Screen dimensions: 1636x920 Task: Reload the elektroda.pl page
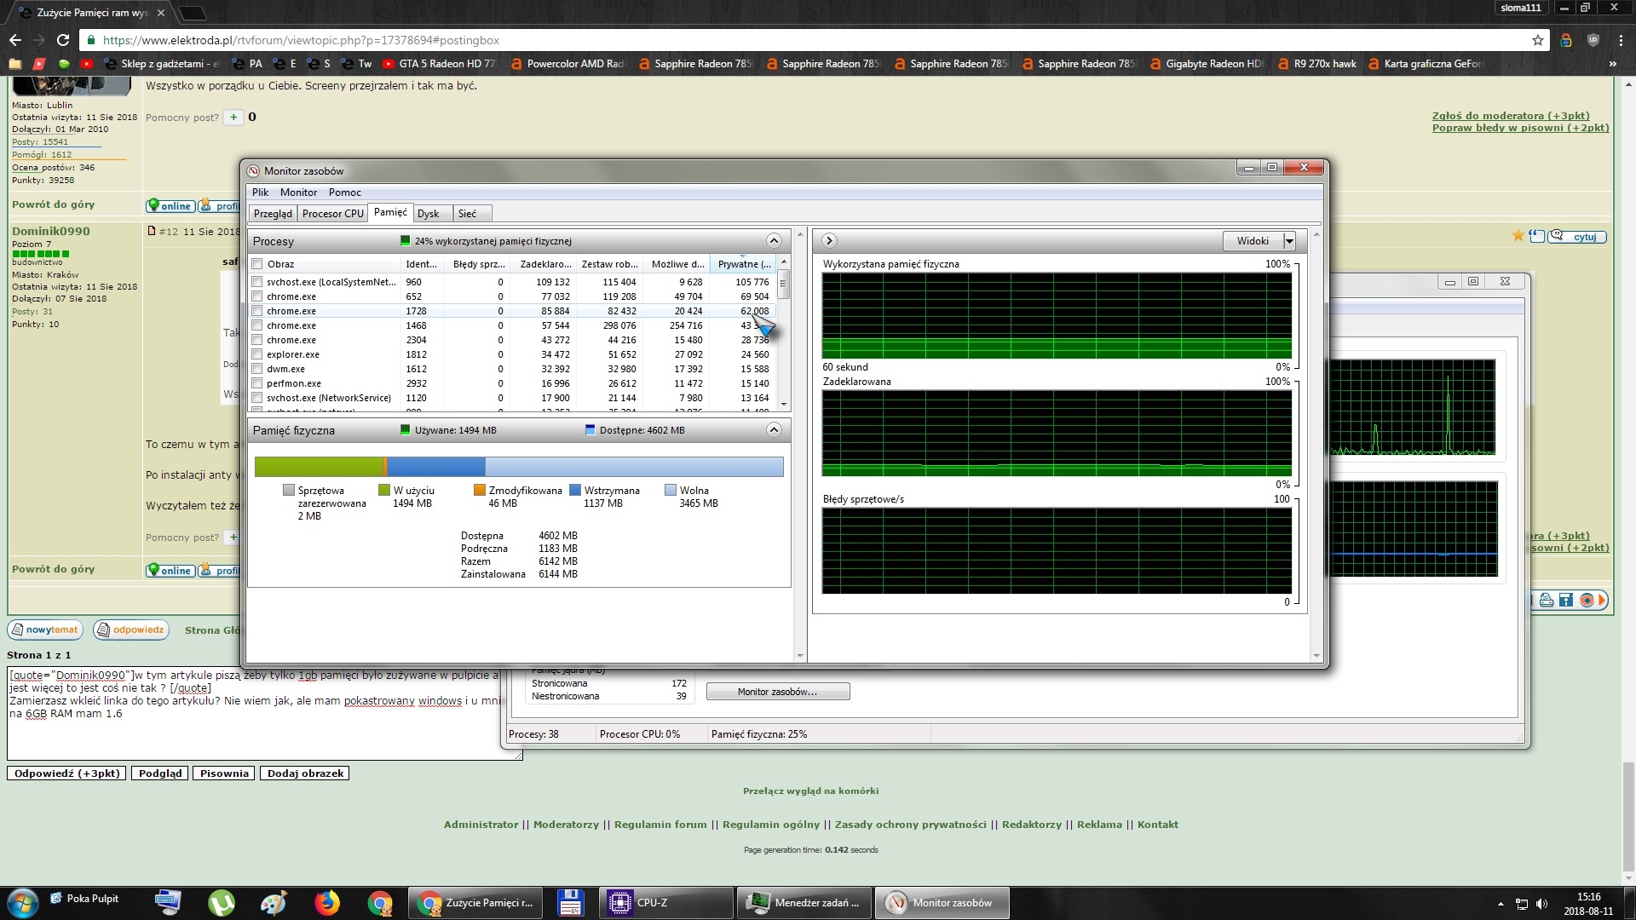[x=63, y=40]
